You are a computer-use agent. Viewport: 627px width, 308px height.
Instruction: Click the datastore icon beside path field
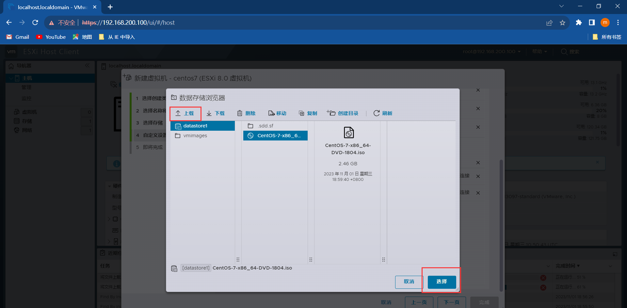coord(174,268)
